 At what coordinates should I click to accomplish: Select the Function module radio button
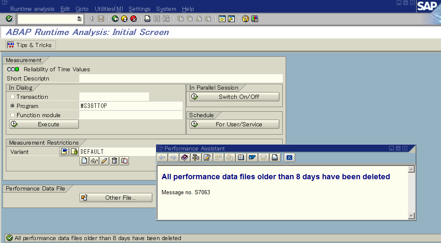13,115
